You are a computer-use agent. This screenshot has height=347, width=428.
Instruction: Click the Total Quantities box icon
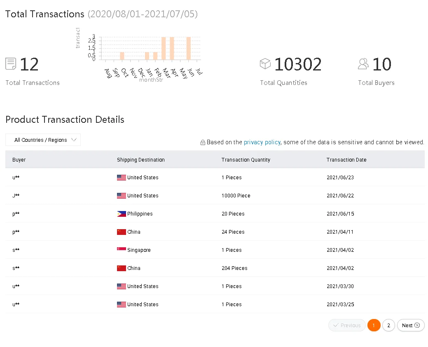coord(265,63)
